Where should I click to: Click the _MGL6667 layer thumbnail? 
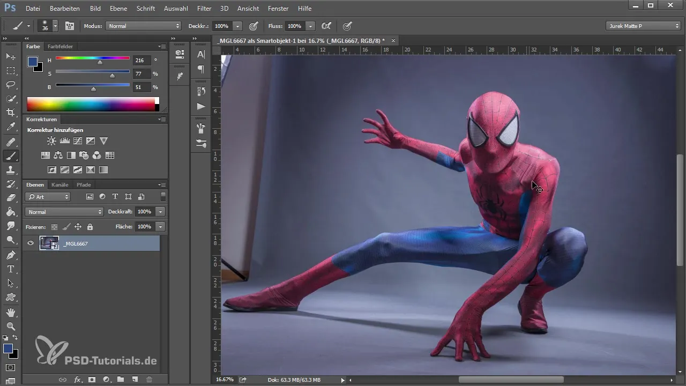click(49, 243)
